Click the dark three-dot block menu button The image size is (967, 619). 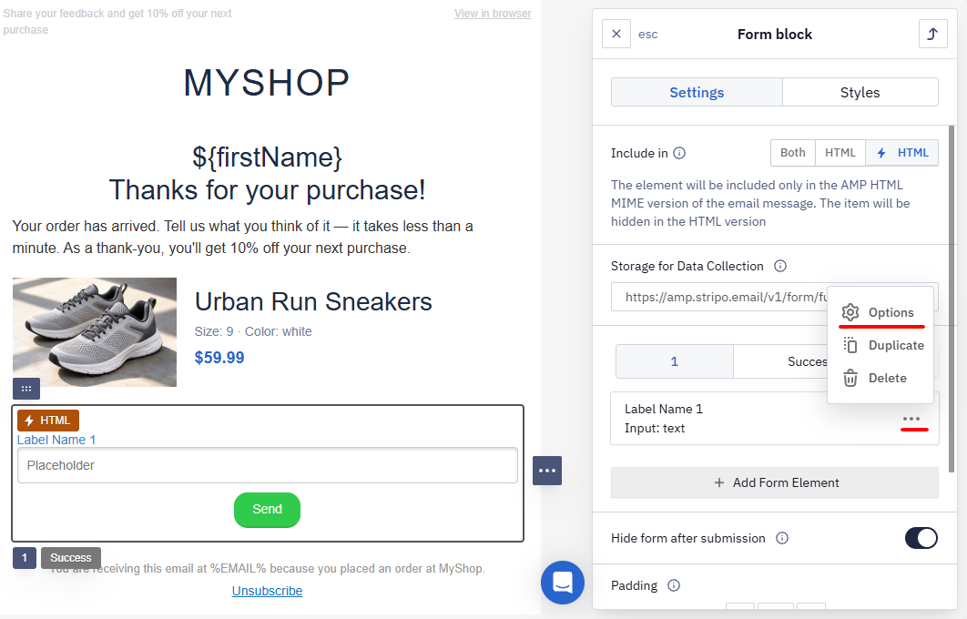547,471
